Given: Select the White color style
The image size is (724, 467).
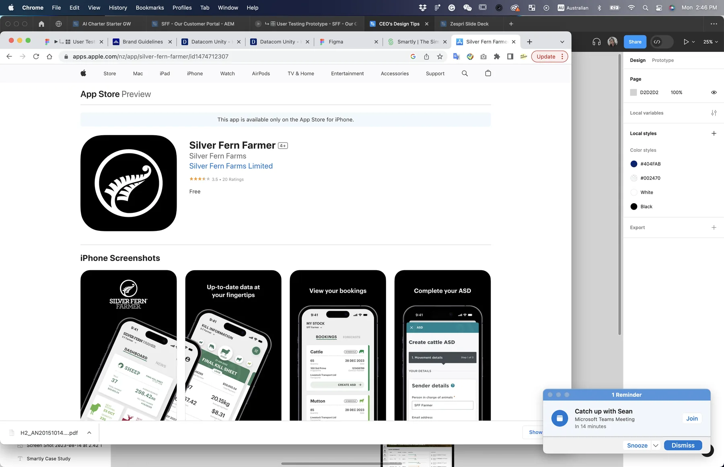Looking at the screenshot, I should tap(642, 192).
